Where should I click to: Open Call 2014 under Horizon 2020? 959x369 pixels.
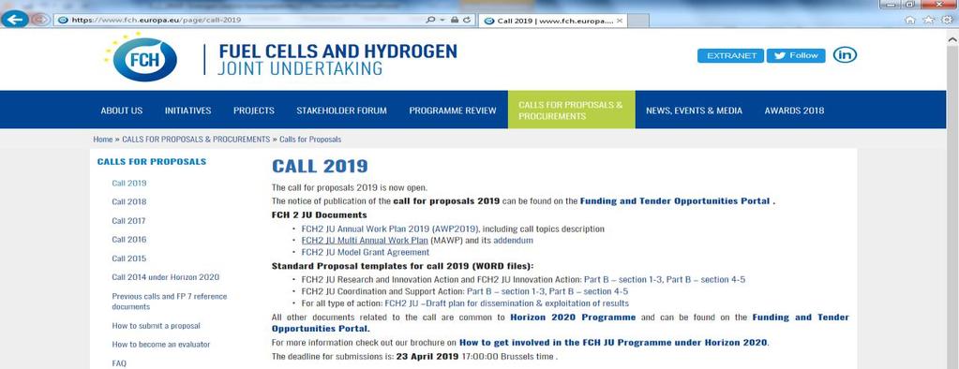tap(165, 277)
